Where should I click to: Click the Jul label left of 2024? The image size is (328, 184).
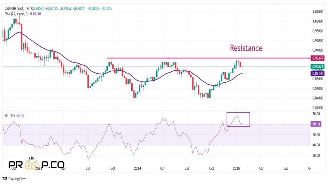[x=88, y=168]
